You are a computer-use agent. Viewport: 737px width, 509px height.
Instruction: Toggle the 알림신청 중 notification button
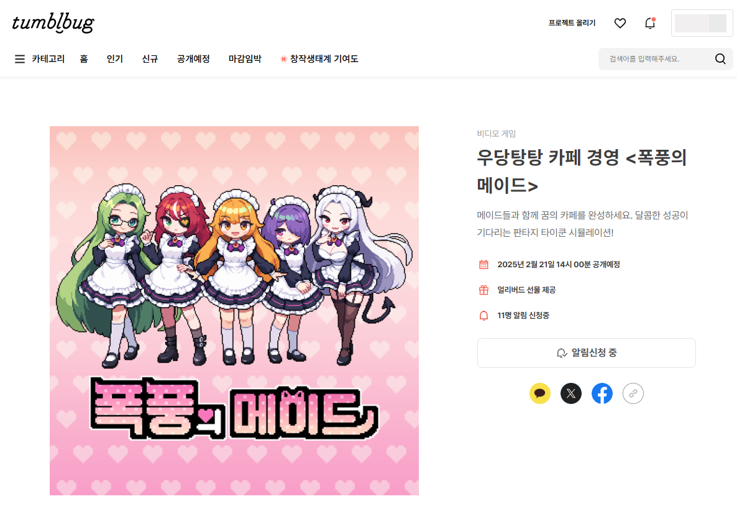[x=586, y=353]
